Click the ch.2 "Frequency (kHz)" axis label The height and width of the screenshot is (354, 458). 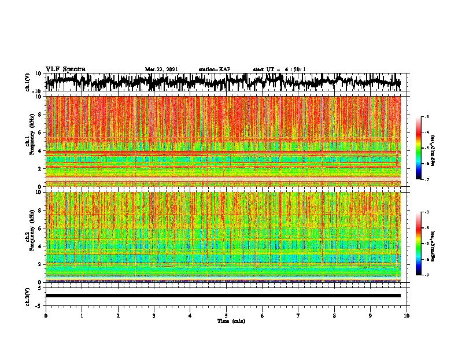32,230
